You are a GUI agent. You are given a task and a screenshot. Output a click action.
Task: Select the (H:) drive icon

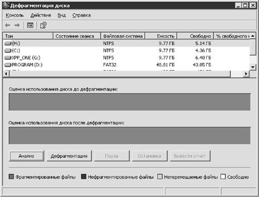tap(8, 43)
